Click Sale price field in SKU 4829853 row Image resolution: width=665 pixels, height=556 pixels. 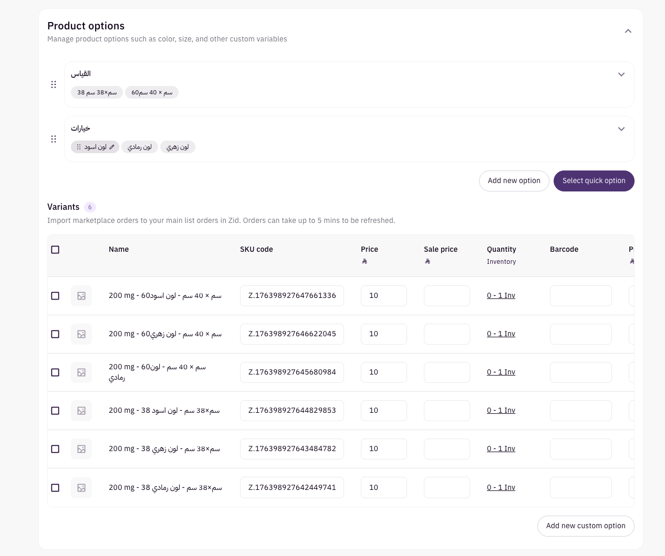point(447,411)
